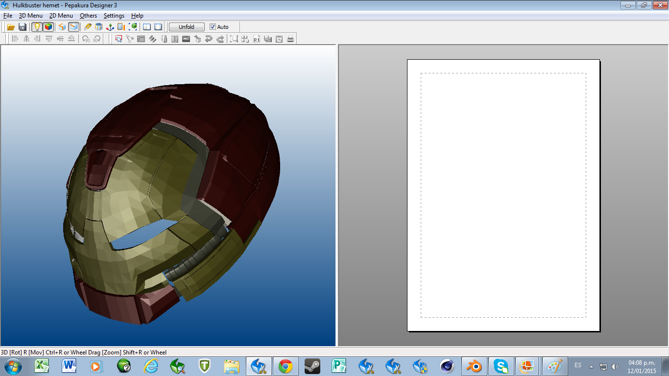The image size is (669, 376).
Task: Click the blank paper page in 2D view
Action: pyautogui.click(x=503, y=195)
